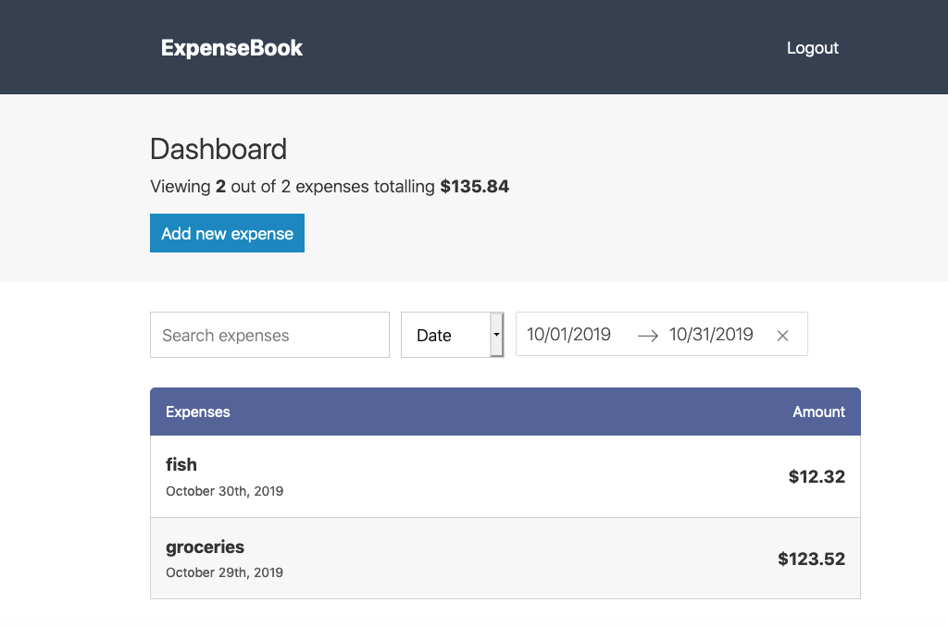Click the $123.52 amount
Viewport: 948px width, 627px height.
[x=811, y=559]
